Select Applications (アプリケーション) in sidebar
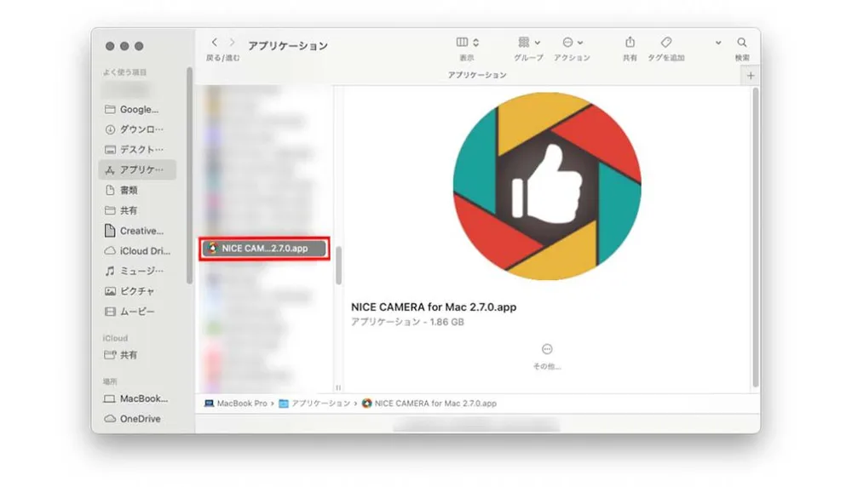This screenshot has height=487, width=852. [x=137, y=169]
